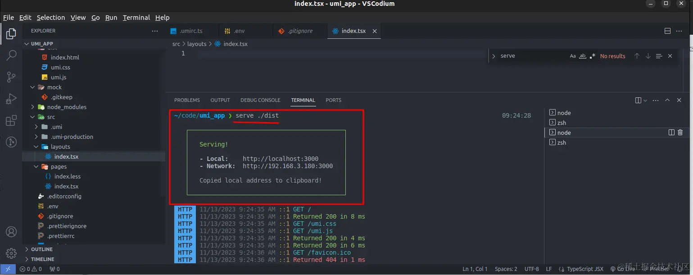Switch to the PORTS panel tab

(333, 100)
